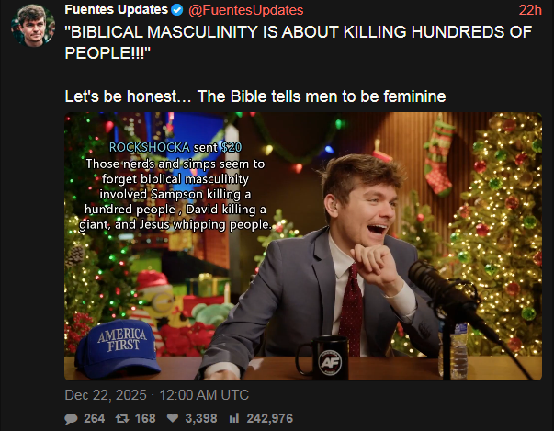Viewport: 554px width, 431px height.
Task: Click the reply speech bubble icon
Action: 71,419
